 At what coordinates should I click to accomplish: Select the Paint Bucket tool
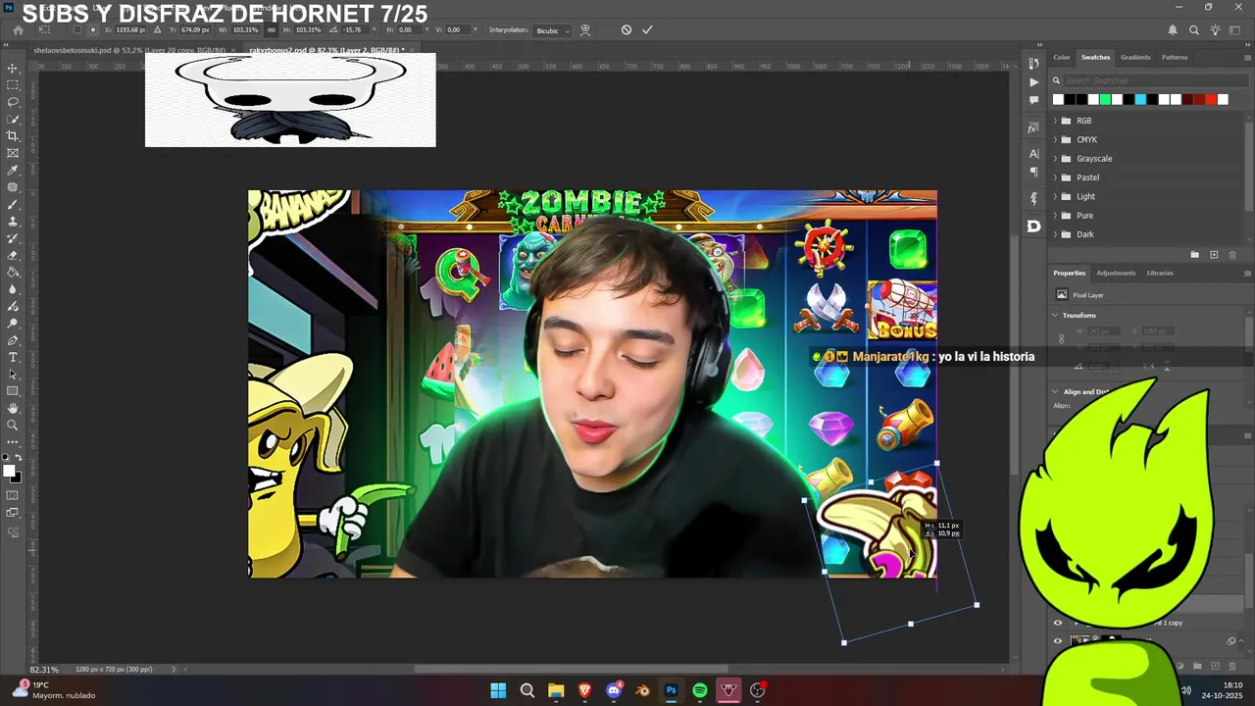coord(13,273)
